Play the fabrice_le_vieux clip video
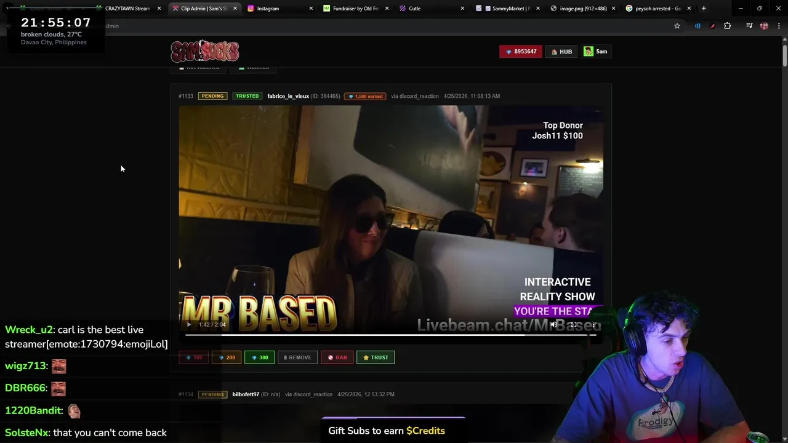This screenshot has height=443, width=788. coord(189,324)
